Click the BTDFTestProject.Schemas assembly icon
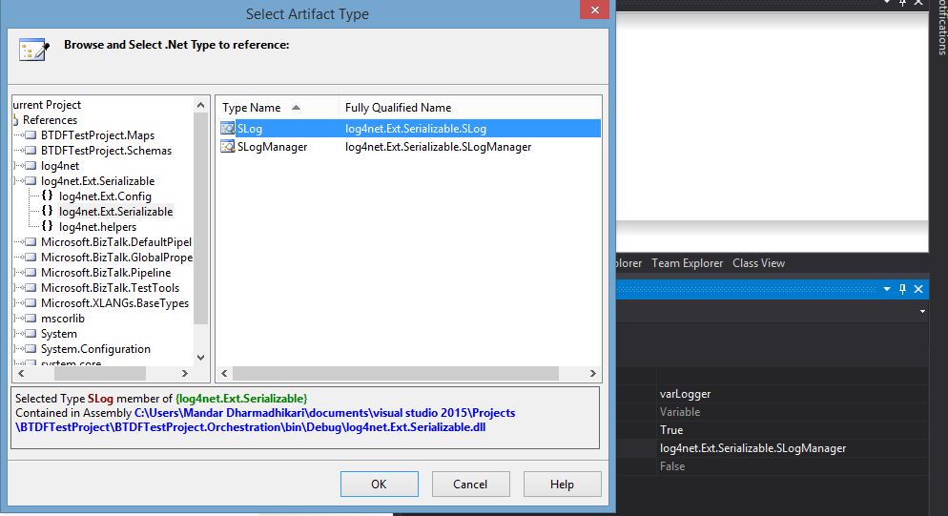This screenshot has width=948, height=516. click(x=31, y=151)
